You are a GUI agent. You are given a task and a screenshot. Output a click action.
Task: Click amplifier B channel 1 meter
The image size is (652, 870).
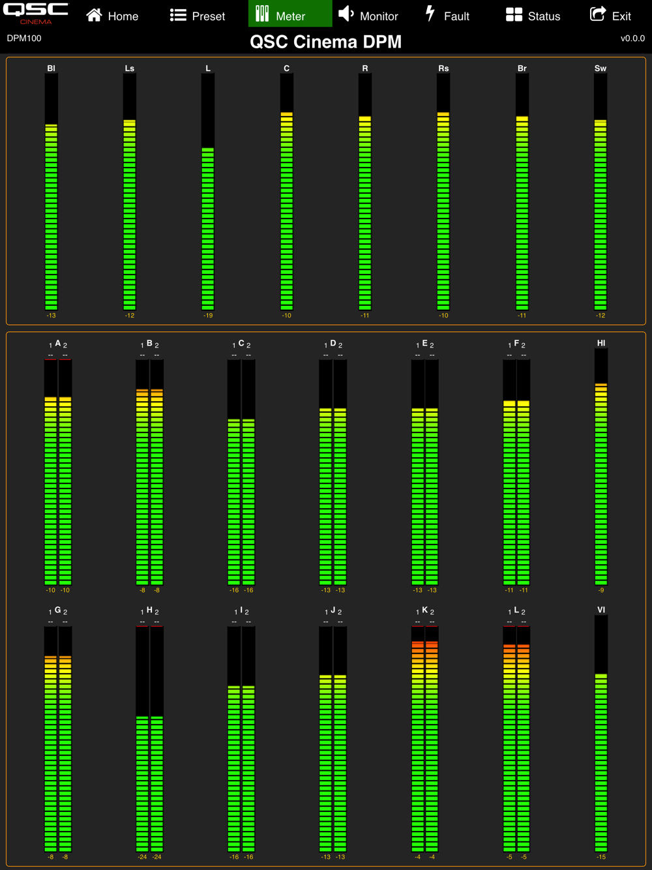[x=142, y=472]
